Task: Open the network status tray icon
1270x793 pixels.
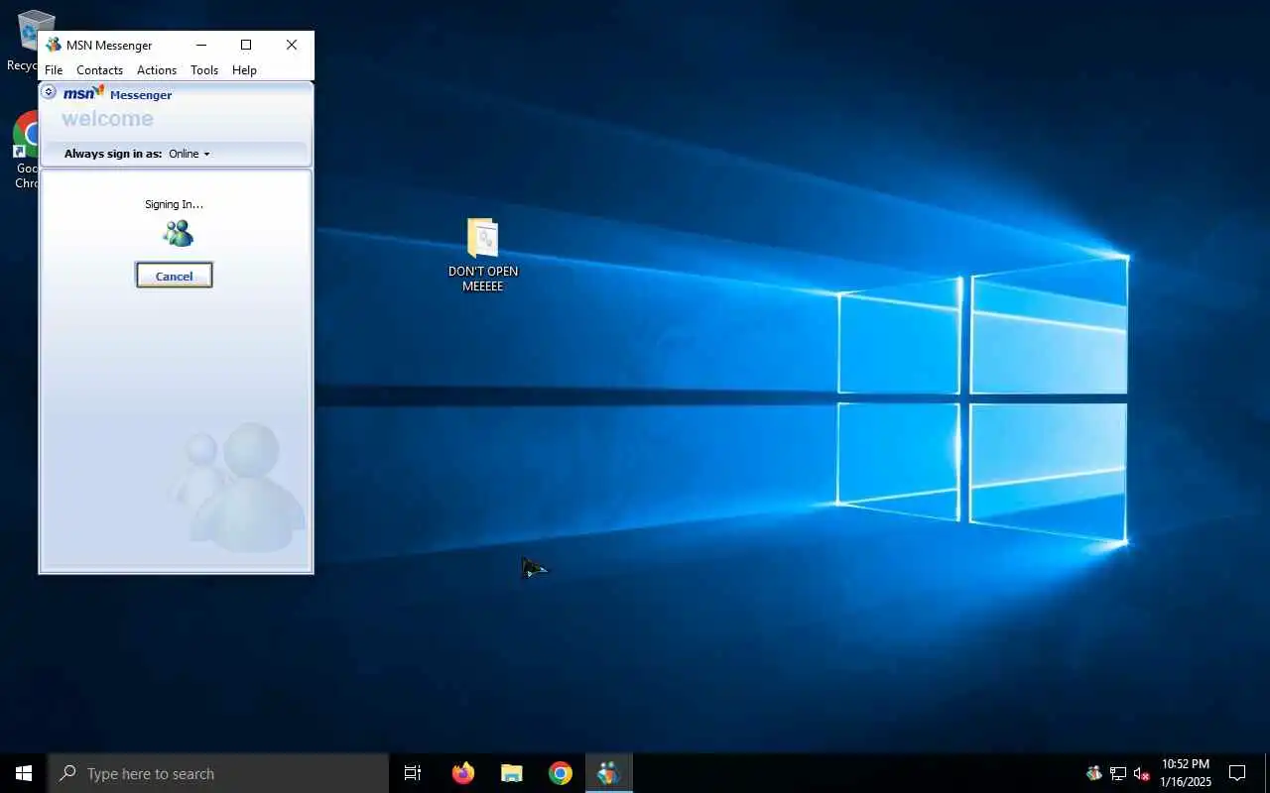Action: (x=1118, y=773)
